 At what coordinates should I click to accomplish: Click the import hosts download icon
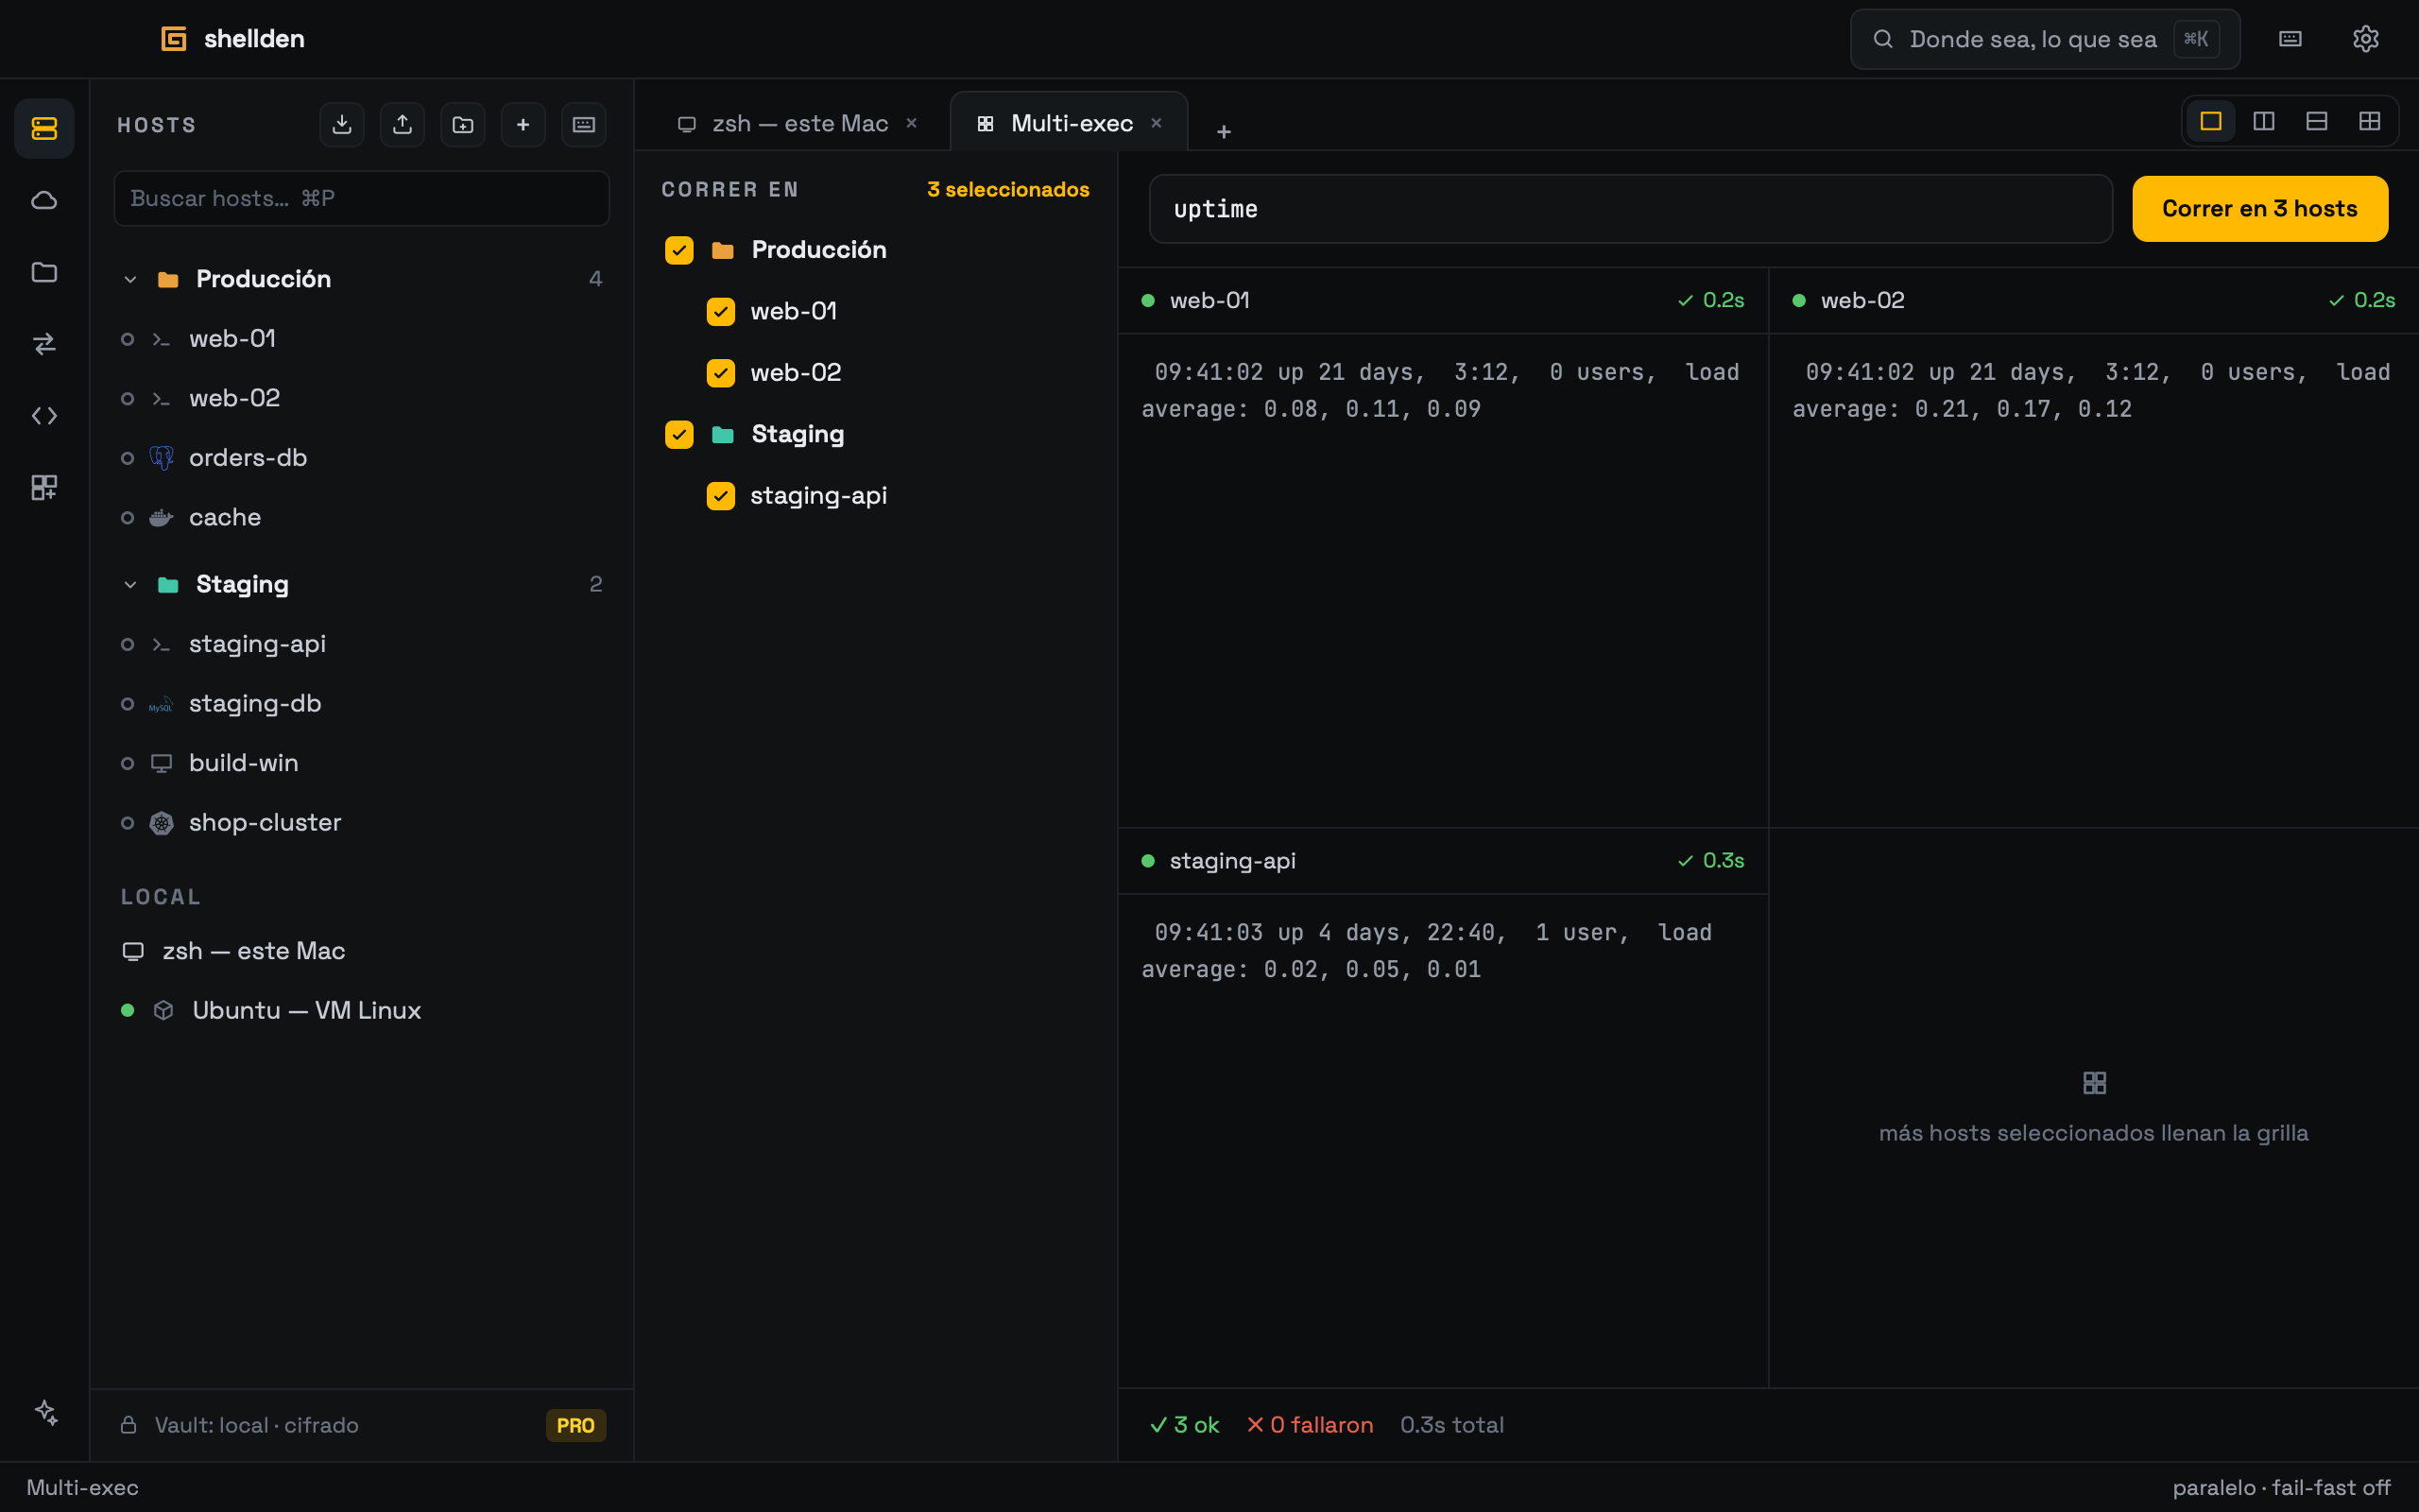[342, 124]
